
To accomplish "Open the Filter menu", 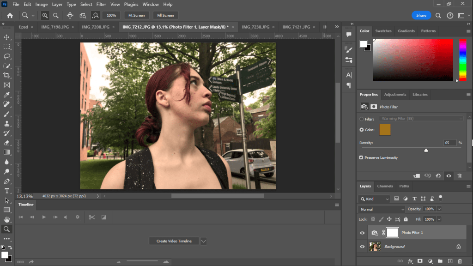I will (101, 4).
